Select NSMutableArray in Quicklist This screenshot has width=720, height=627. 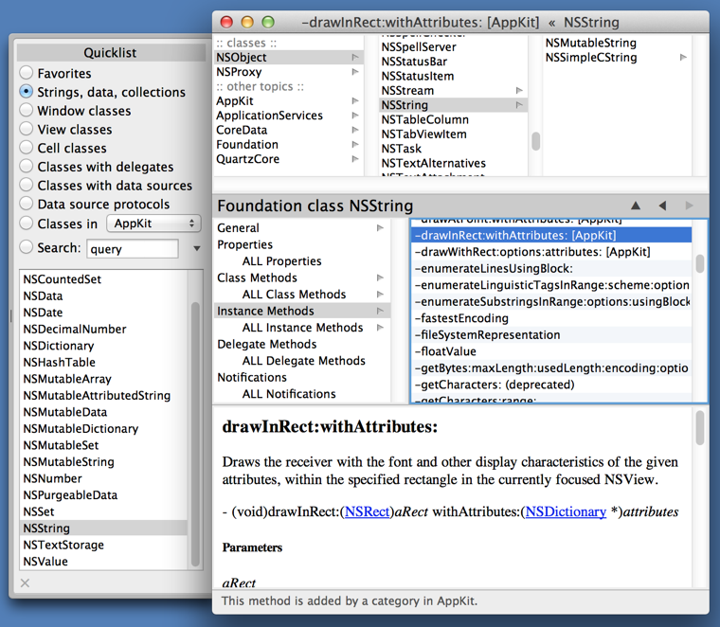[x=104, y=379]
